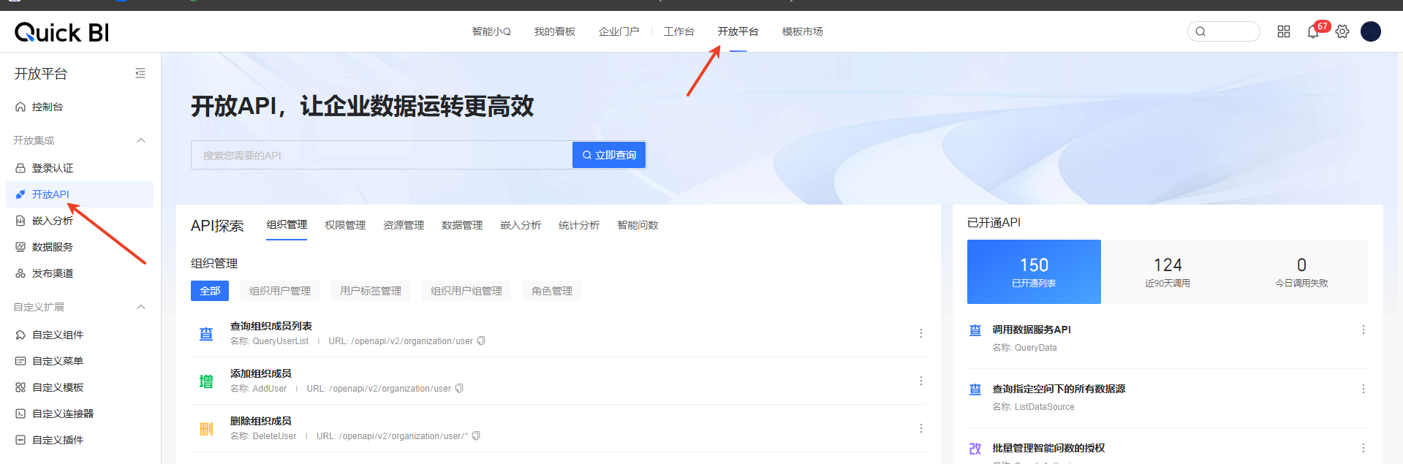1403x464 pixels.
Task: Click the user avatar icon
Action: coord(1370,31)
